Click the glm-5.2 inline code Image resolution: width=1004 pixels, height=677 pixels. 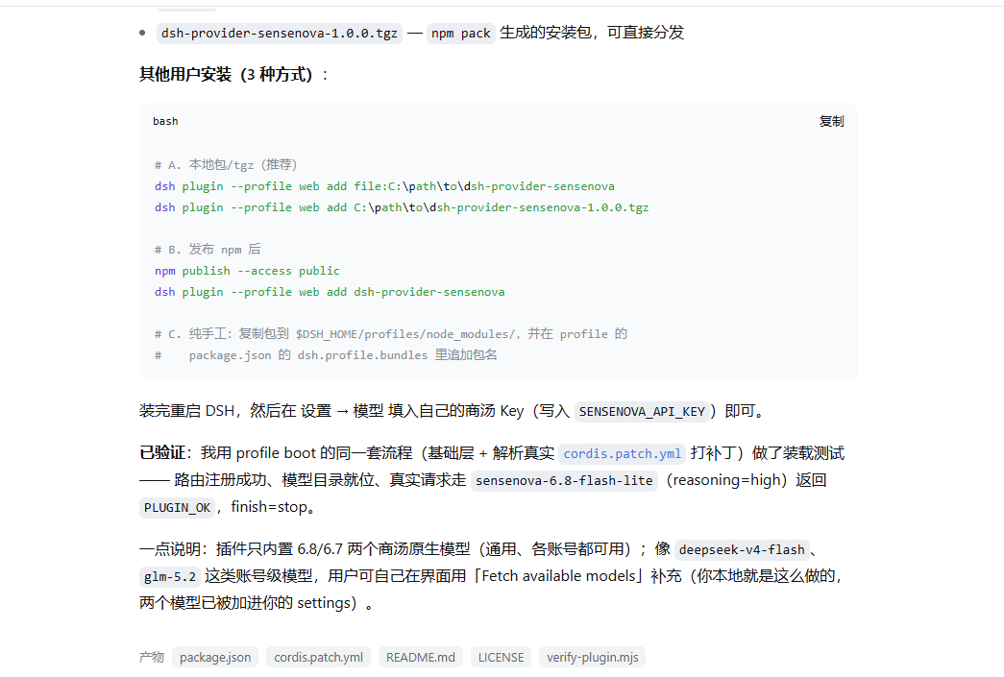click(x=170, y=576)
